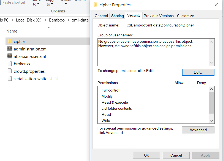Switch to the Sharing tab
223x161 pixels.
point(118,16)
